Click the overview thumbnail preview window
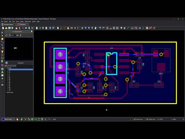The width and height of the screenshot is (185, 139). tap(19, 49)
